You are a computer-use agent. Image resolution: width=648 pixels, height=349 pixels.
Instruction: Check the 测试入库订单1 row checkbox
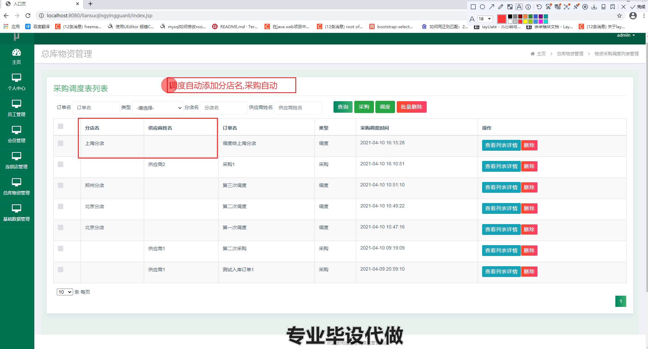click(x=61, y=270)
